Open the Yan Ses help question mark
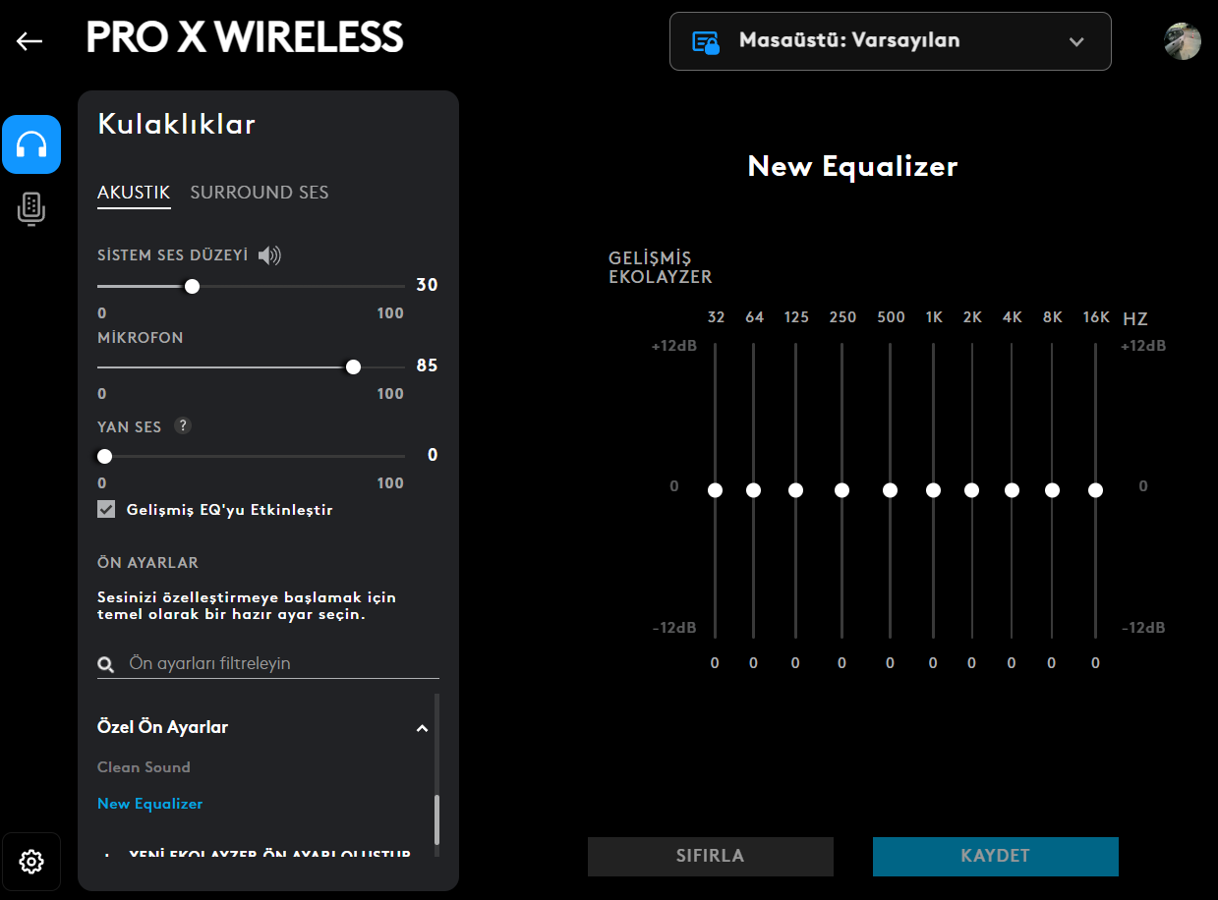 [182, 426]
